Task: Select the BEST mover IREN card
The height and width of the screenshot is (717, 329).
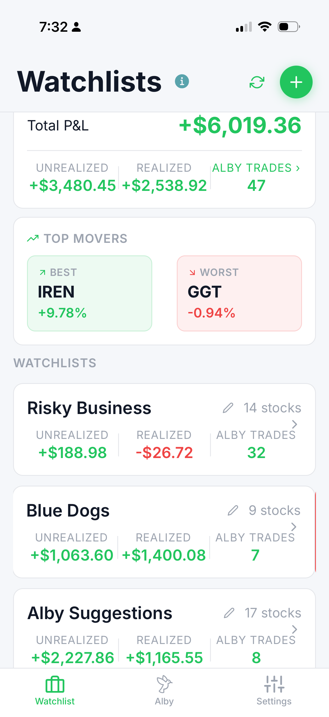Action: (x=89, y=293)
